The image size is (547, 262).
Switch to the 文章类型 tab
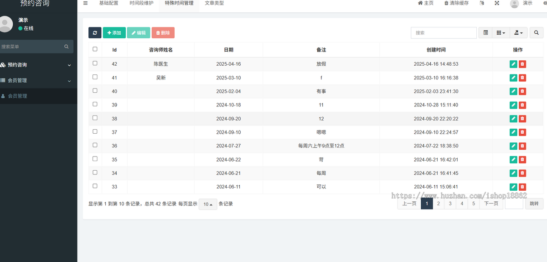tap(214, 3)
